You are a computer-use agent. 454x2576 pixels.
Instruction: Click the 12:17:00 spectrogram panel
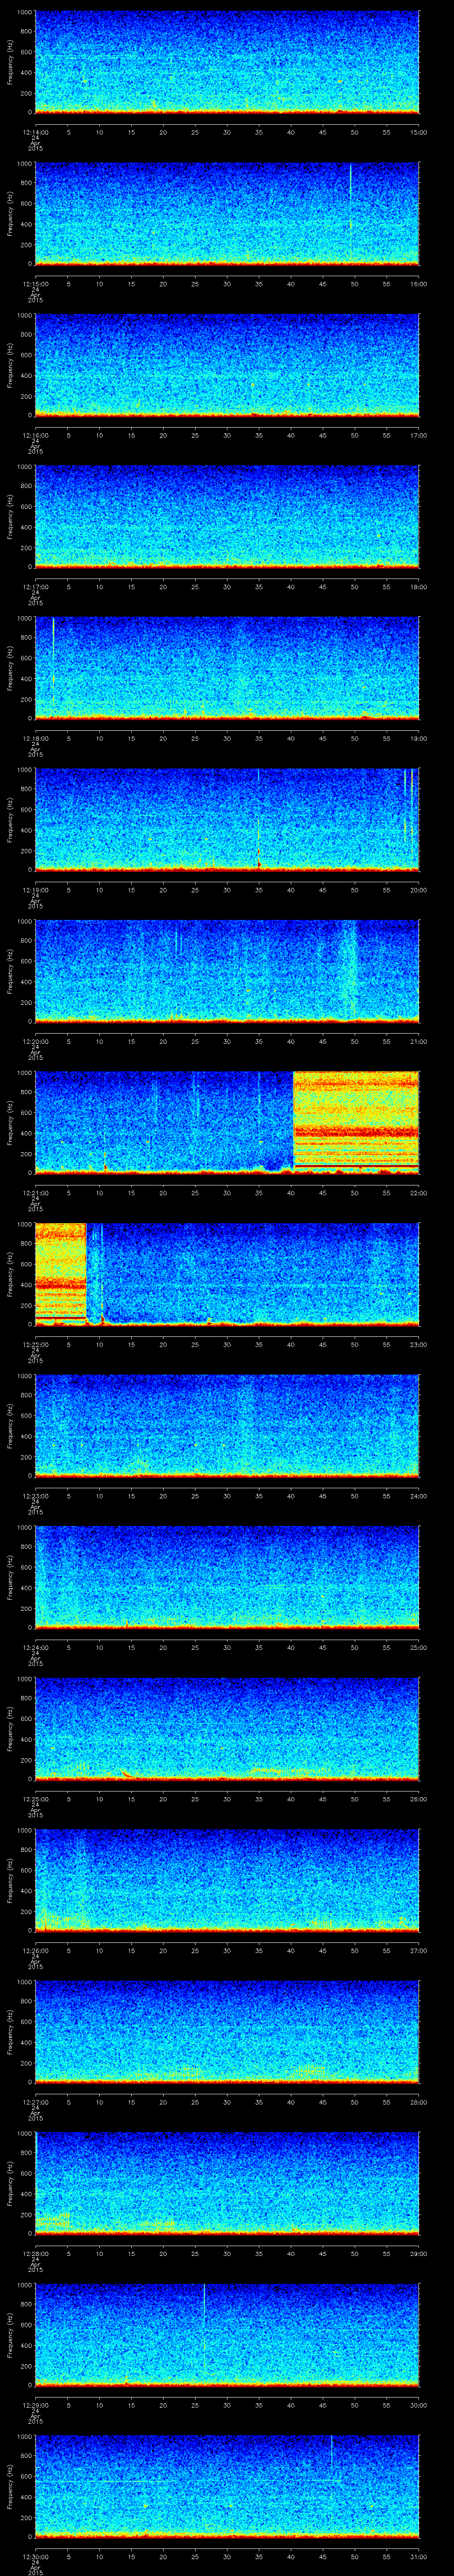click(227, 516)
